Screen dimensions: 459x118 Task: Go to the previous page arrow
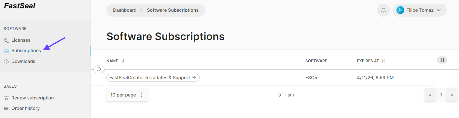pos(430,95)
